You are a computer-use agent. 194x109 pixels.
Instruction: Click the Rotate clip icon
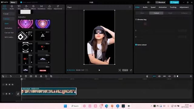coord(46,76)
